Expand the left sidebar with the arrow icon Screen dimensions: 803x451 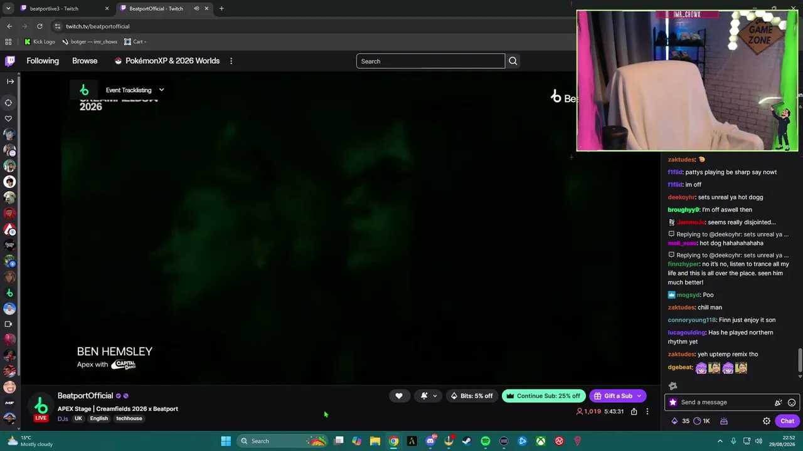click(10, 81)
